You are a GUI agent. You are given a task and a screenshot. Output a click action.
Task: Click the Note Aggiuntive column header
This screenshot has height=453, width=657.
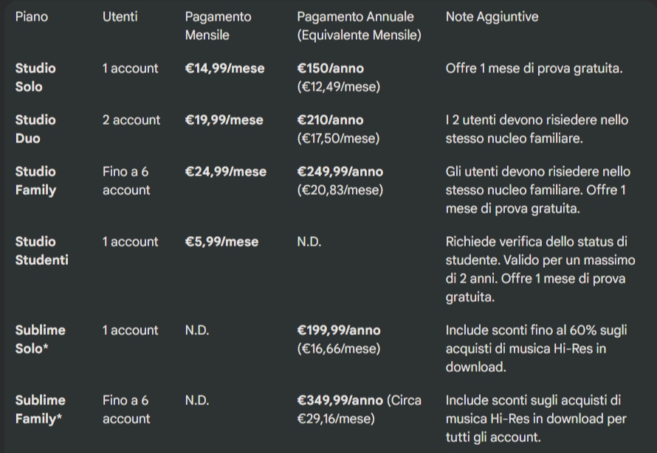[x=492, y=16]
